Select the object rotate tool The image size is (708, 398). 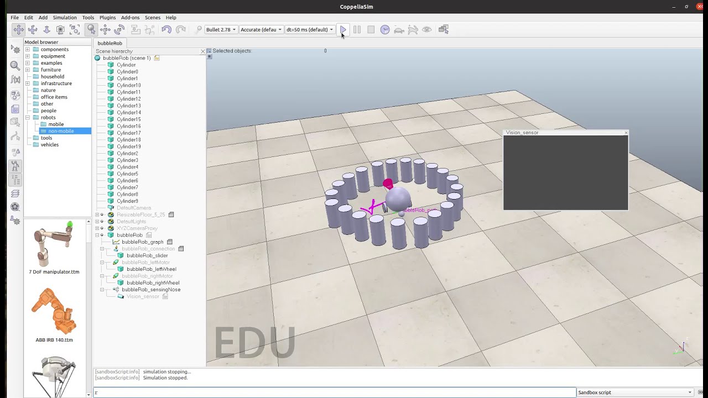(119, 30)
